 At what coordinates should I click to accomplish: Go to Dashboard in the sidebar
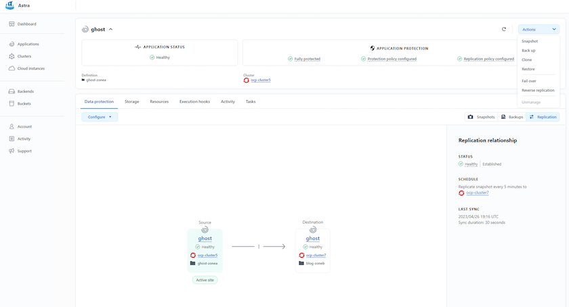(x=27, y=24)
